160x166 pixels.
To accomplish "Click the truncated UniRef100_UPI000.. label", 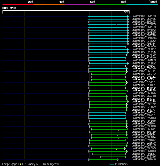I will 145,38.
